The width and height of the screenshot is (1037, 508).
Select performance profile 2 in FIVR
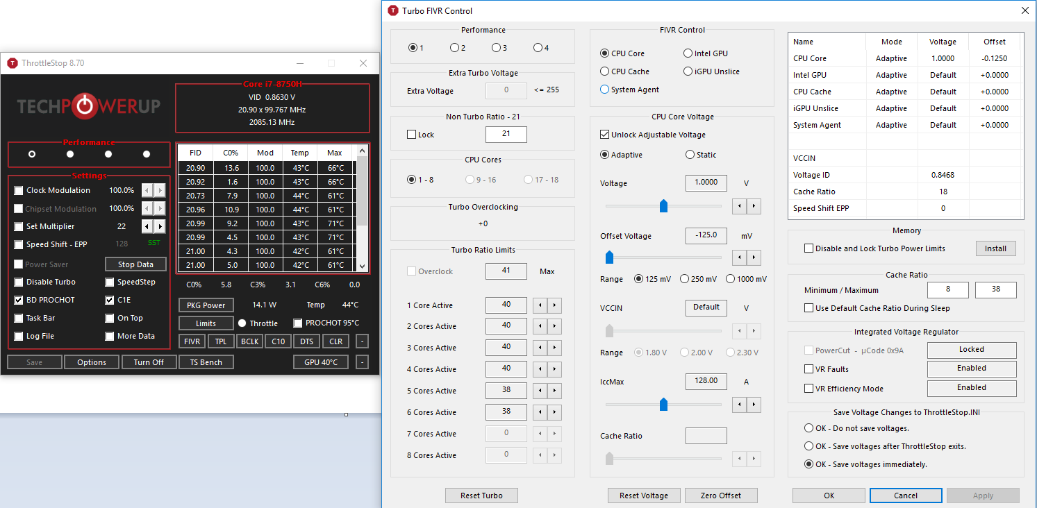[x=454, y=48]
